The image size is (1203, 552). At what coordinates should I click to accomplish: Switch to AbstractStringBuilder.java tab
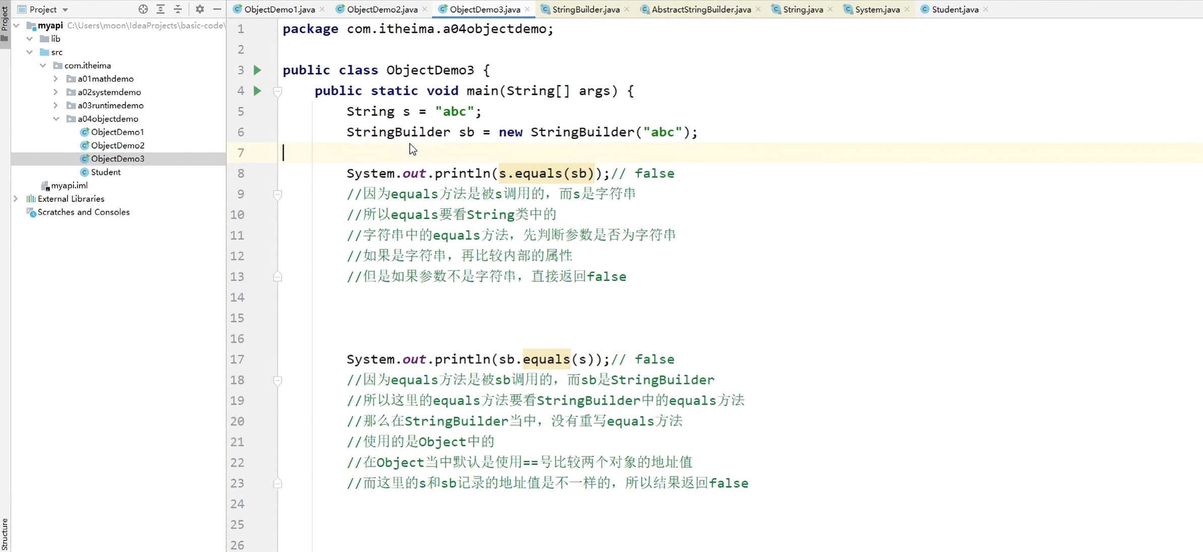(x=701, y=9)
